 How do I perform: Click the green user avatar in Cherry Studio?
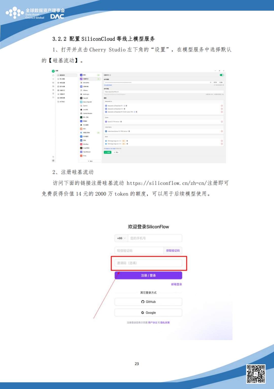point(53,71)
